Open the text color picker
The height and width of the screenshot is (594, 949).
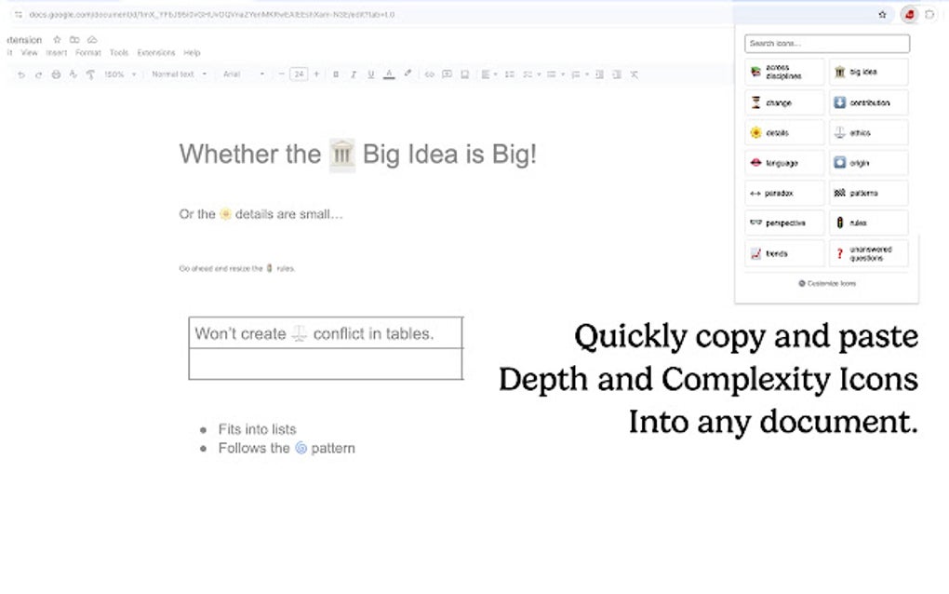click(389, 74)
